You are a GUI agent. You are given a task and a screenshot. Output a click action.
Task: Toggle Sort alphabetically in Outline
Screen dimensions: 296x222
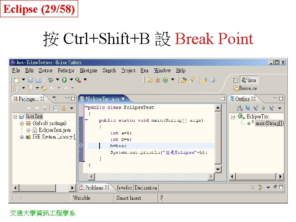point(240,108)
